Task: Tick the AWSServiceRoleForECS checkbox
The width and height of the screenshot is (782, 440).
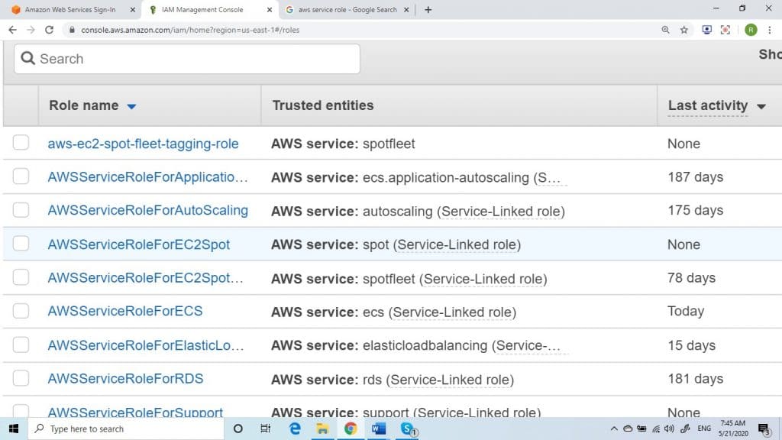Action: click(21, 311)
